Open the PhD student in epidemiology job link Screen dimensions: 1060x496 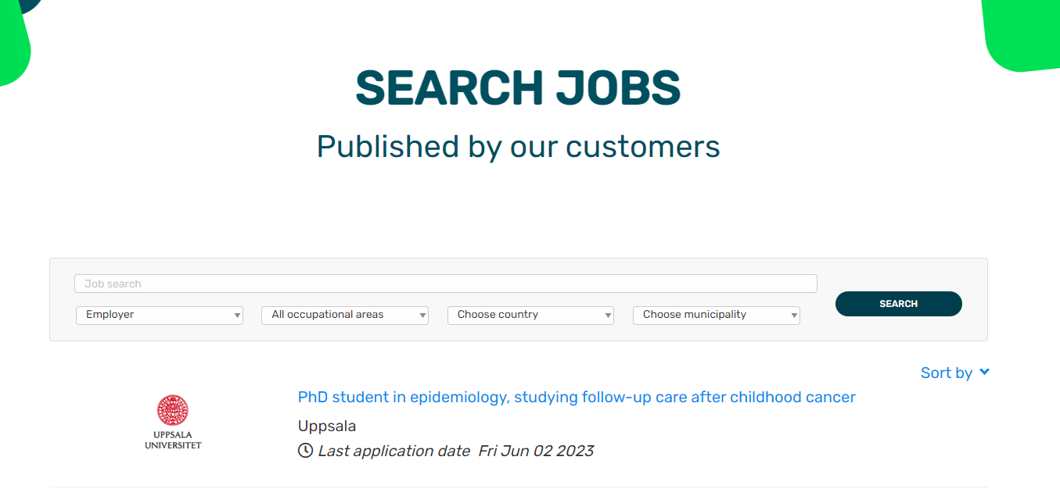pos(577,397)
